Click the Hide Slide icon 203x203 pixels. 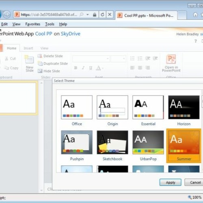(x=40, y=71)
